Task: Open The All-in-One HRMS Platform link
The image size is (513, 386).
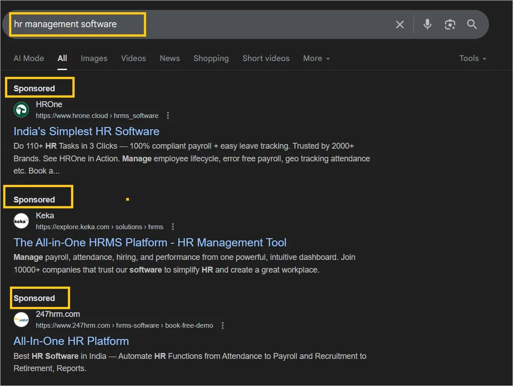Action: (150, 243)
